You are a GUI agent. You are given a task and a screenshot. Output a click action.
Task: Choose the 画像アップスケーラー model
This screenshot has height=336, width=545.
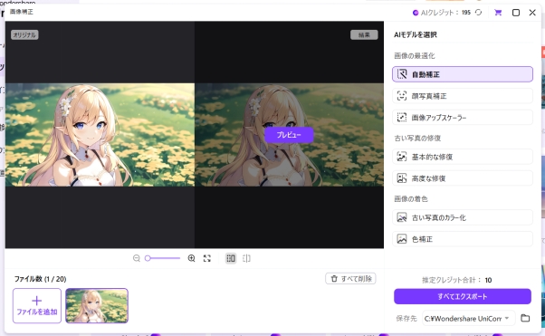(x=463, y=117)
